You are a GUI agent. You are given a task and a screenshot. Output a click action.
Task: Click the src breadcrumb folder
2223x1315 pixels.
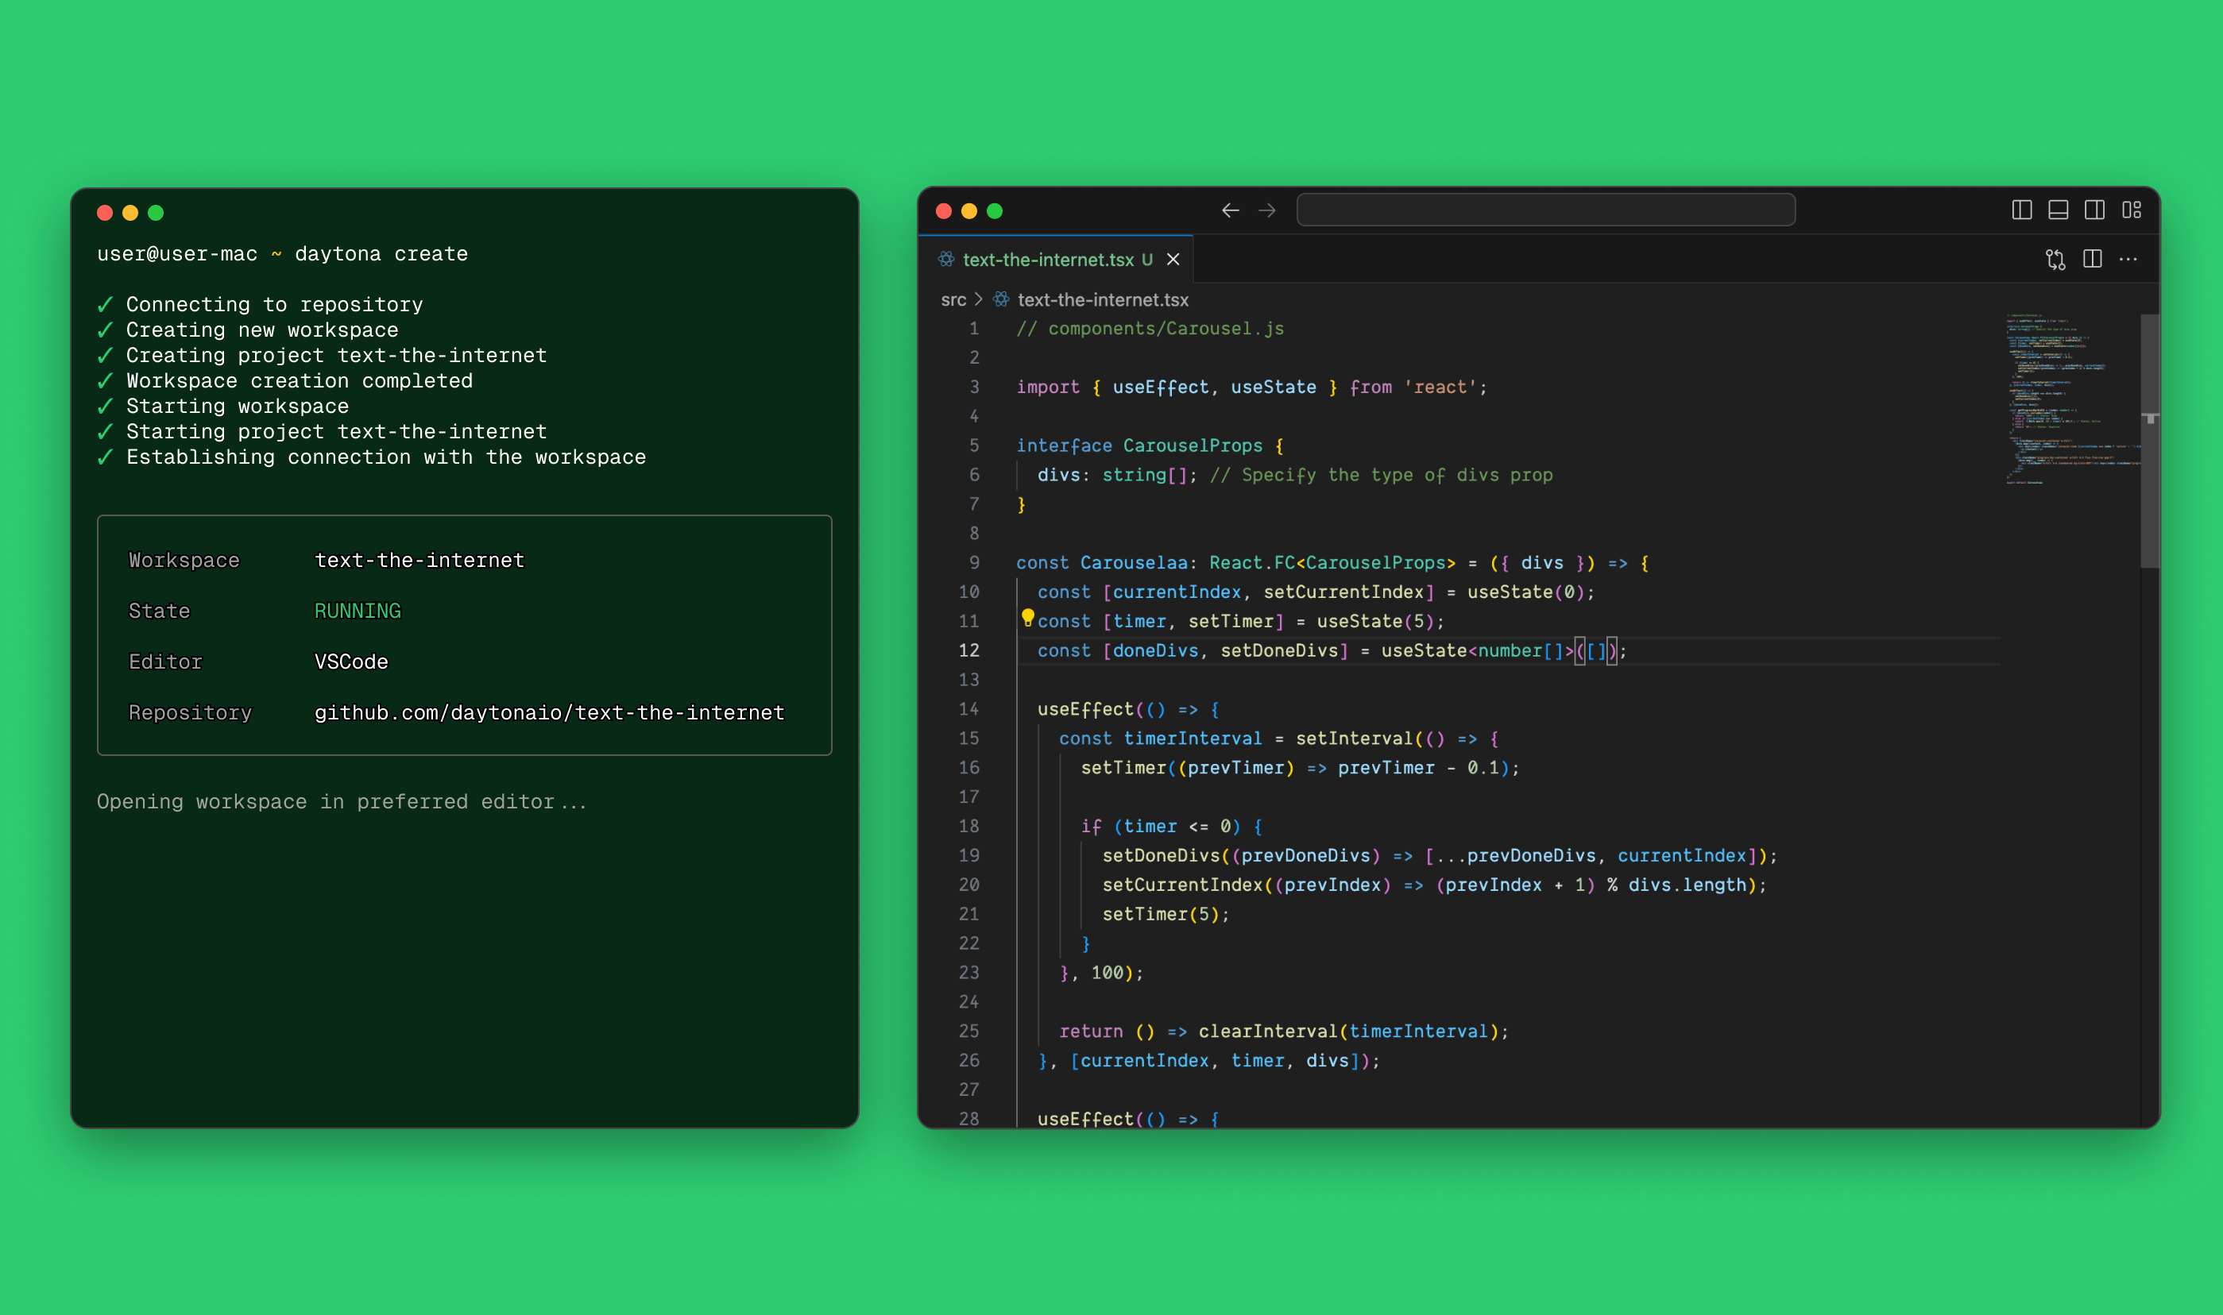pyautogui.click(x=953, y=299)
